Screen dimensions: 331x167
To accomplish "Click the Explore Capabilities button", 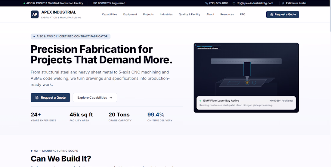I will click(x=95, y=98).
